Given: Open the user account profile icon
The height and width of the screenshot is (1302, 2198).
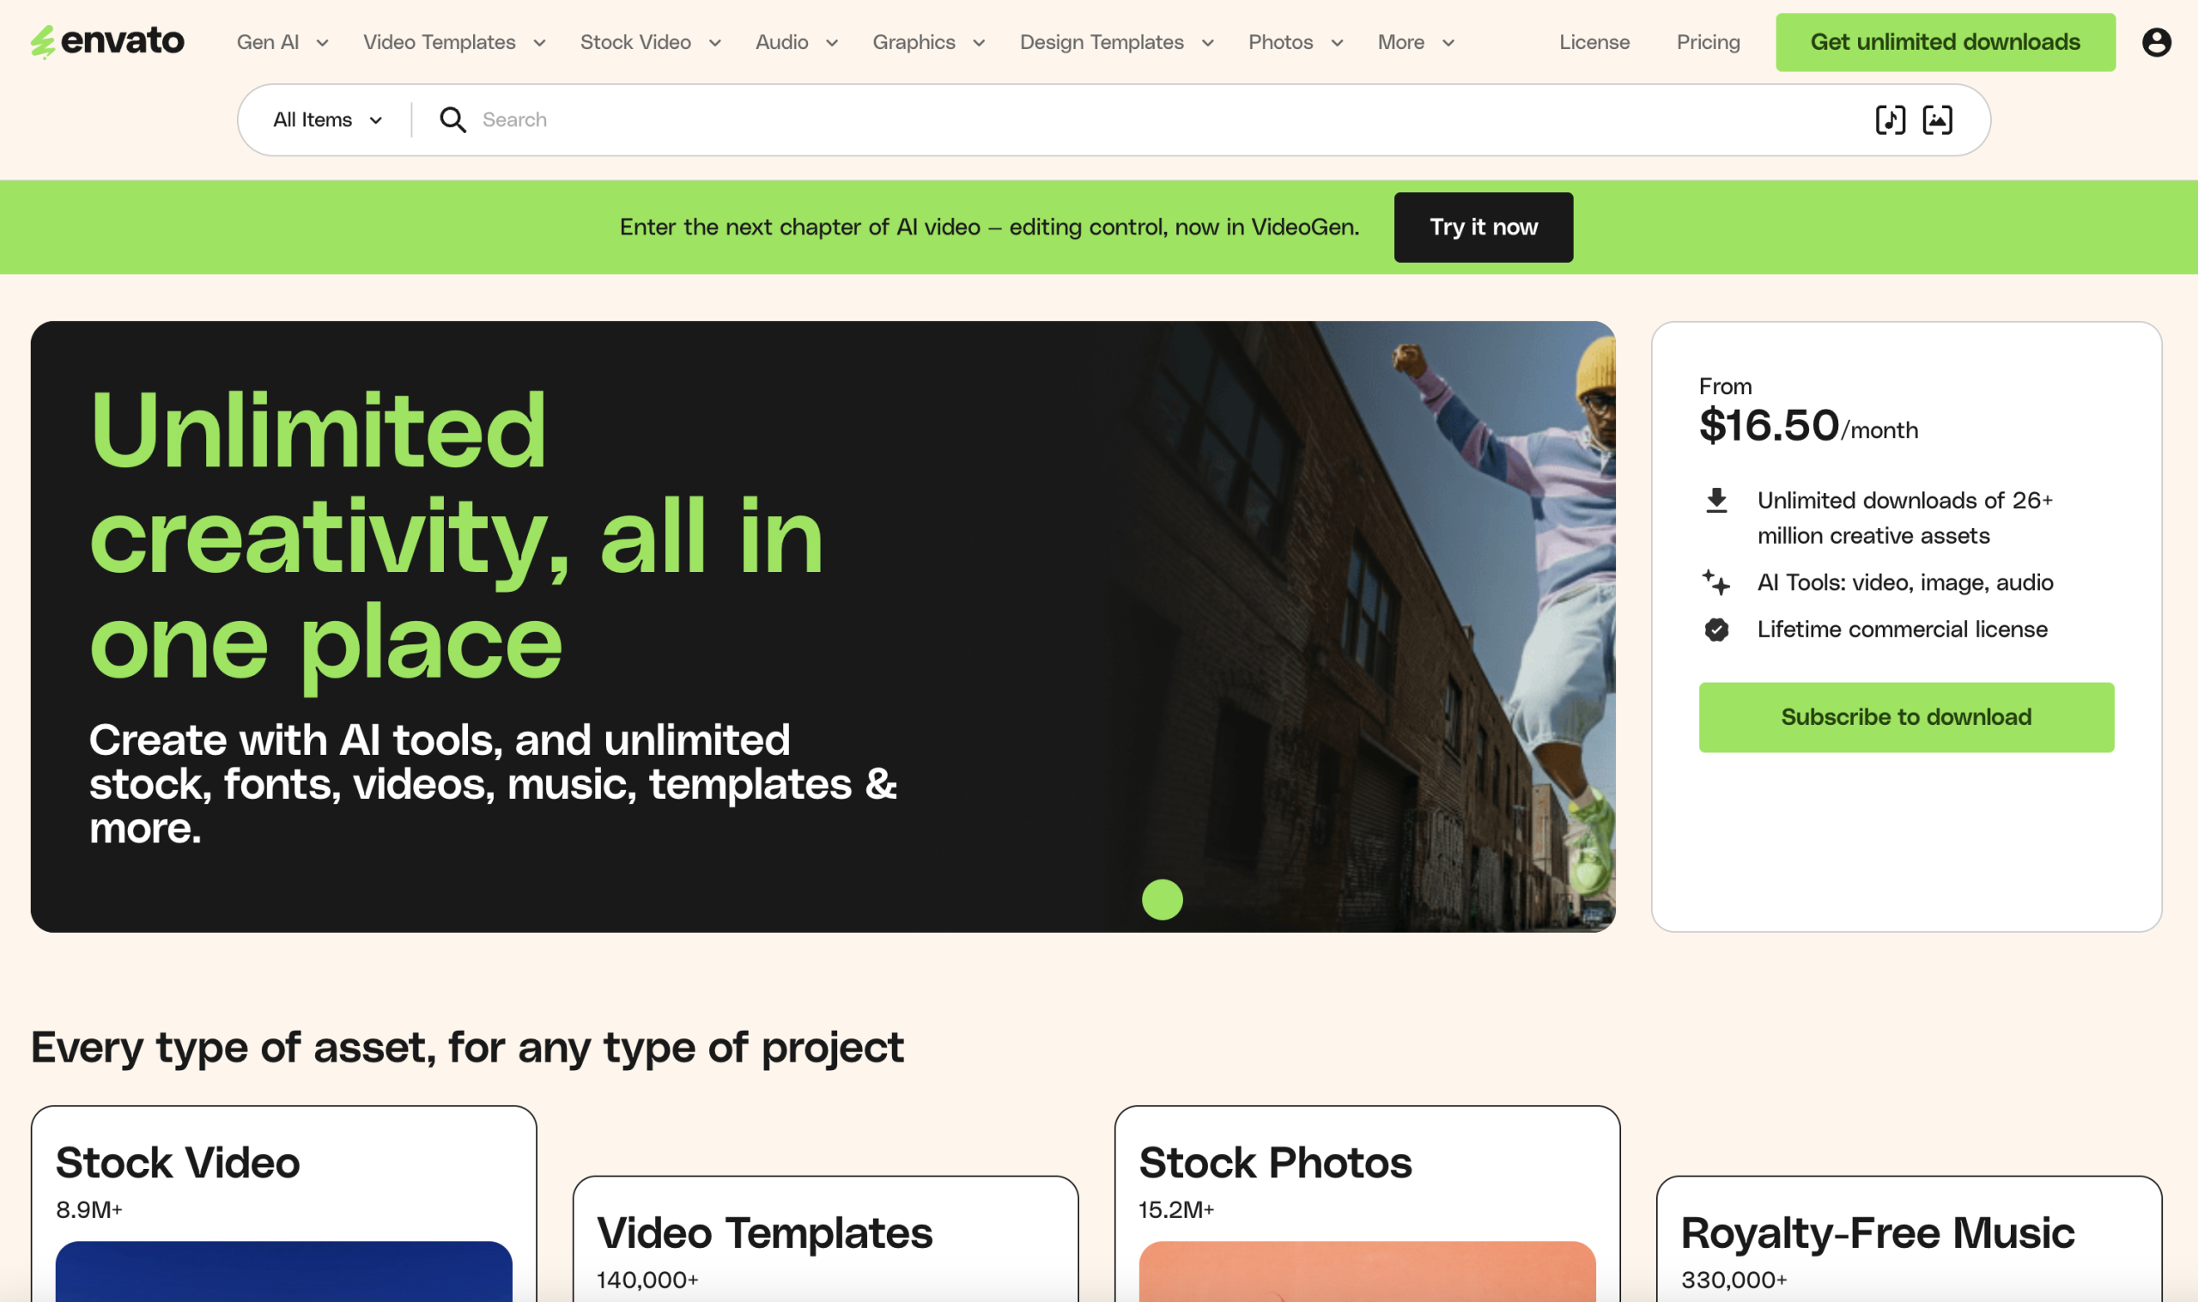Looking at the screenshot, I should coord(2156,42).
